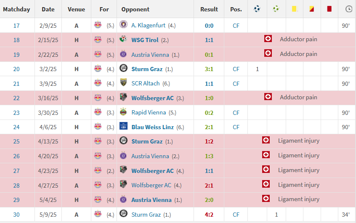This screenshot has height=223, width=356.
Task: Open the Blau Weiss Linz team link
Action: tap(152, 127)
